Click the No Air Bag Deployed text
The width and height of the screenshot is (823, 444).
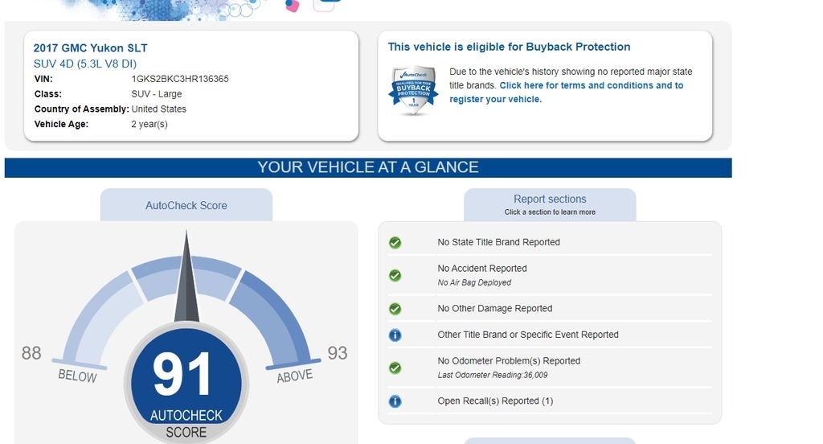[474, 282]
